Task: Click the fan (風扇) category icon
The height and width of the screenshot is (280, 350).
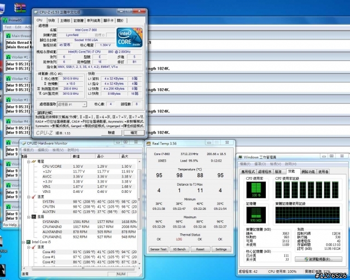Action: (x=34, y=216)
